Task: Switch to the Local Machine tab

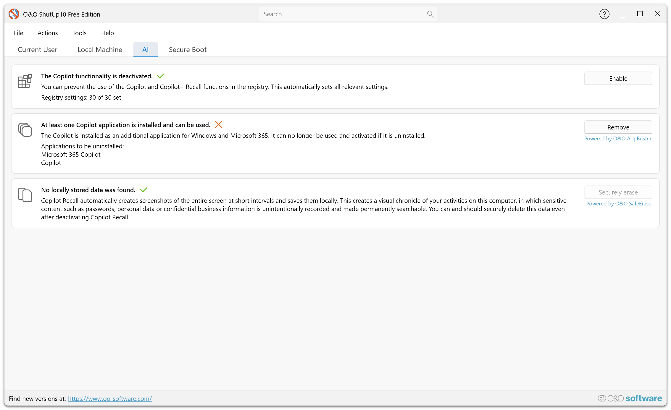Action: [100, 49]
